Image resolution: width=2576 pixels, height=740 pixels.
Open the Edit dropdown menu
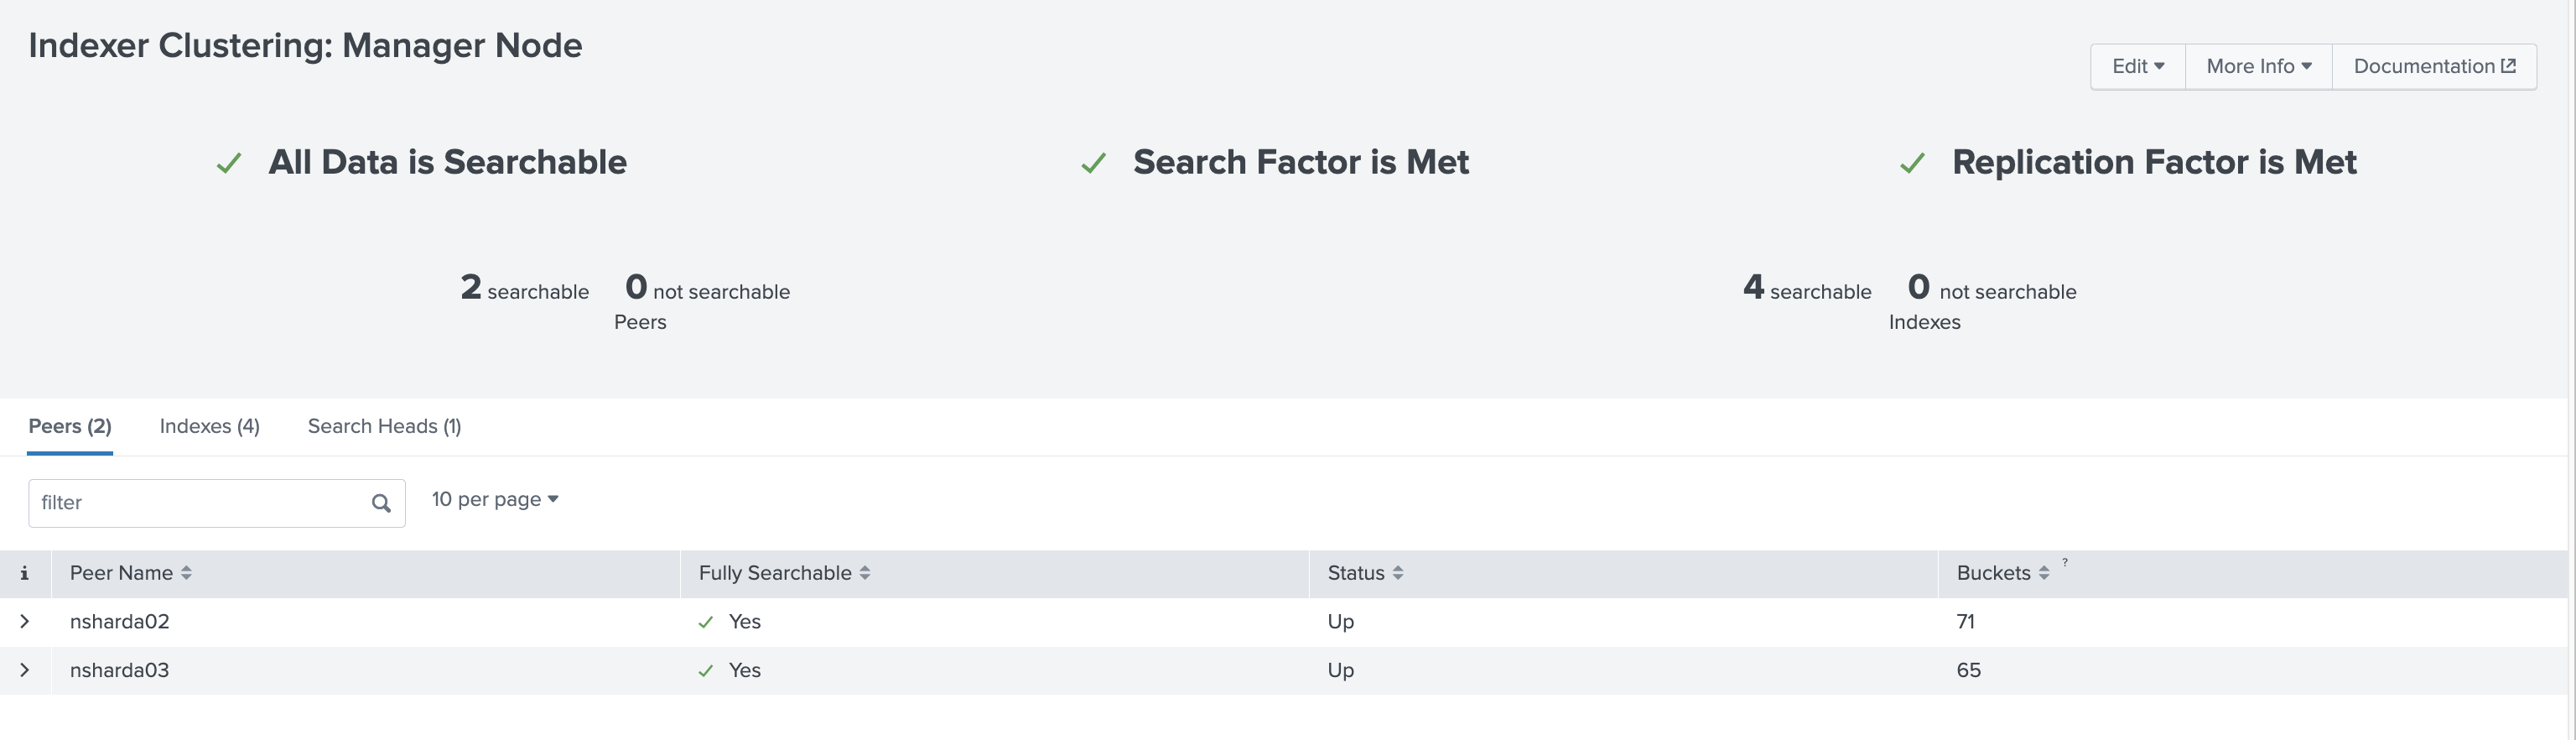pos(2138,66)
